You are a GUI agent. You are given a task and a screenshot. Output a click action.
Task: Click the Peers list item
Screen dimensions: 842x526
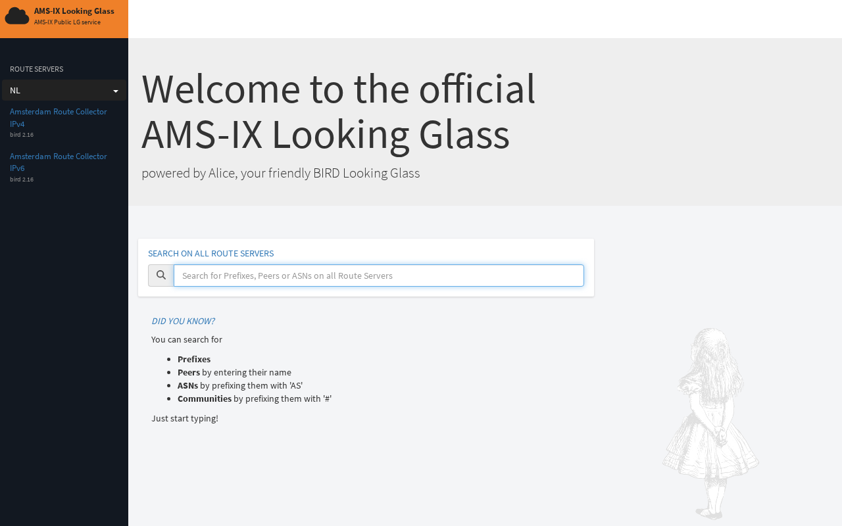point(234,372)
